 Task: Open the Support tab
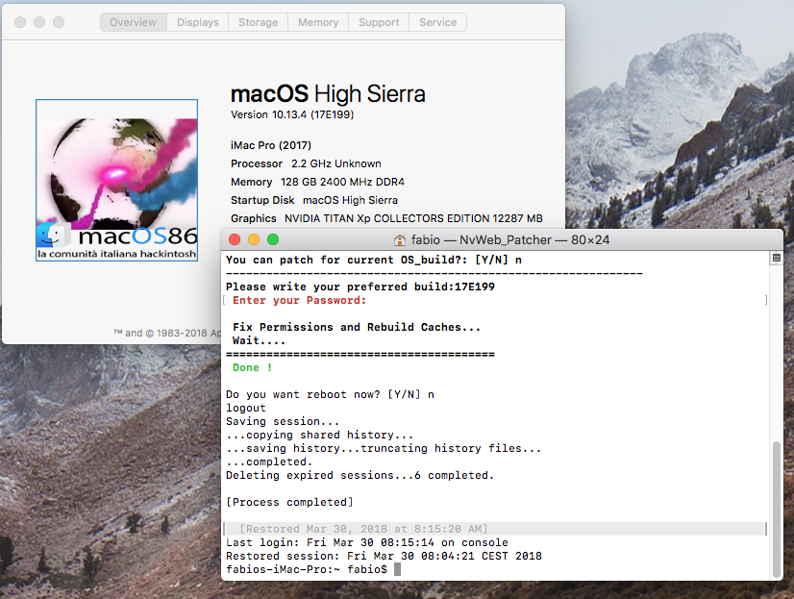(x=379, y=22)
